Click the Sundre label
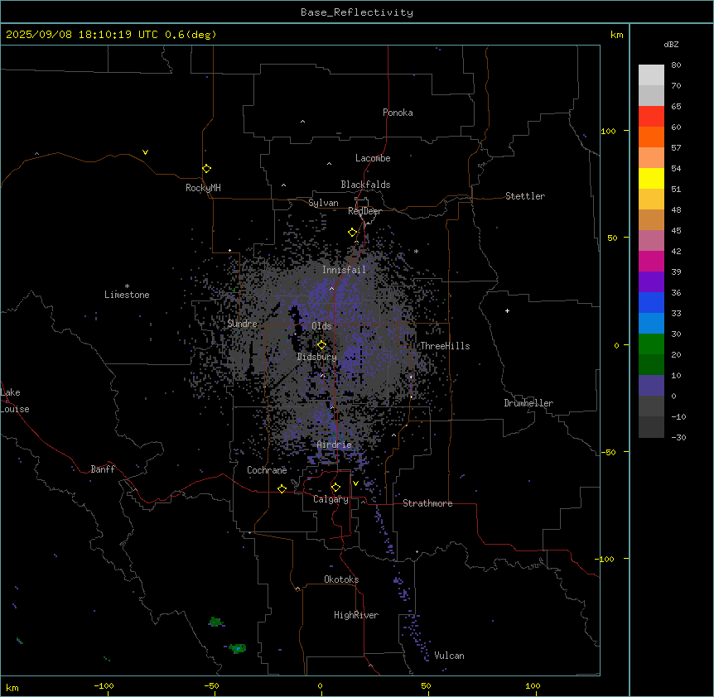This screenshot has width=714, height=697. tap(242, 324)
